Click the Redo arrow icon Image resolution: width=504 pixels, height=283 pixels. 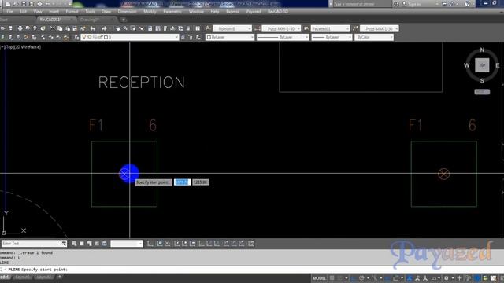coord(104,28)
